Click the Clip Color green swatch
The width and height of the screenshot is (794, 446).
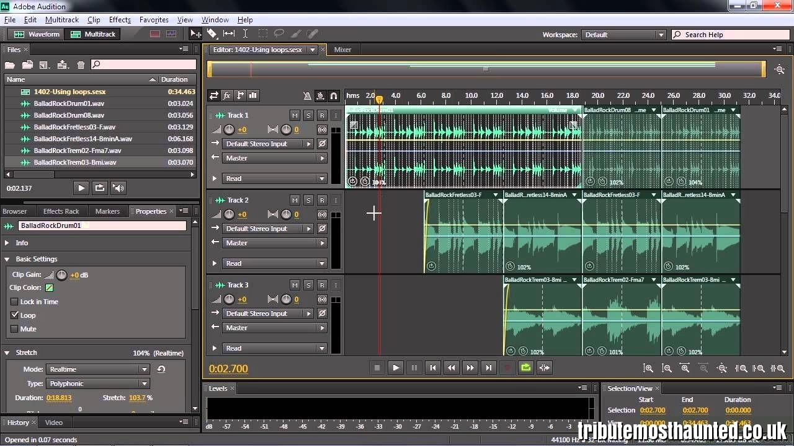pos(49,288)
